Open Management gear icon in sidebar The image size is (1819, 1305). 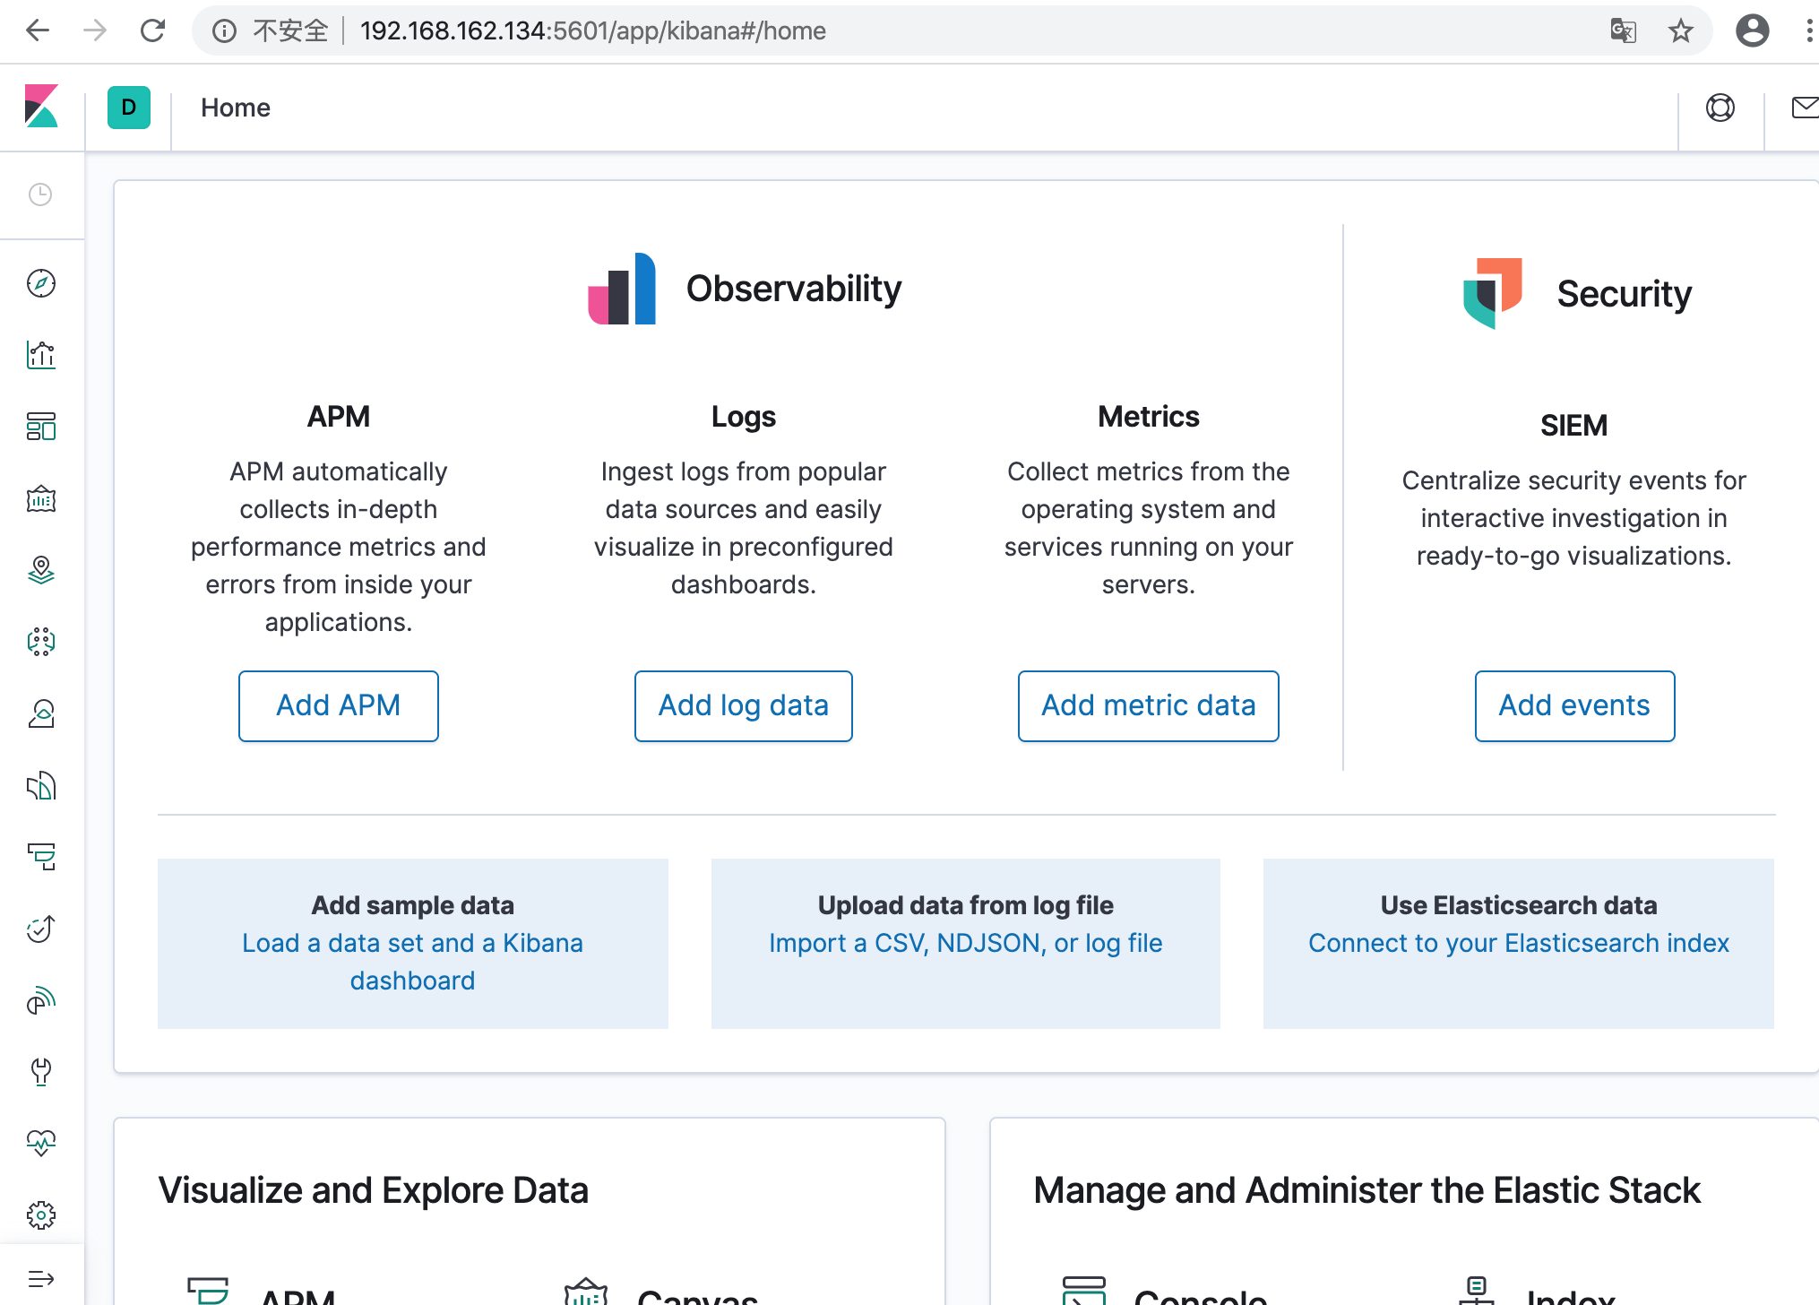pos(41,1215)
